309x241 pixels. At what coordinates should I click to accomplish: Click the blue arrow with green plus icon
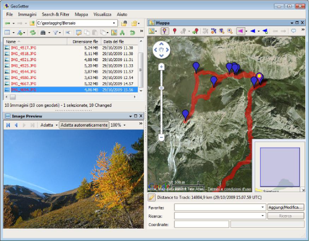coord(265,31)
